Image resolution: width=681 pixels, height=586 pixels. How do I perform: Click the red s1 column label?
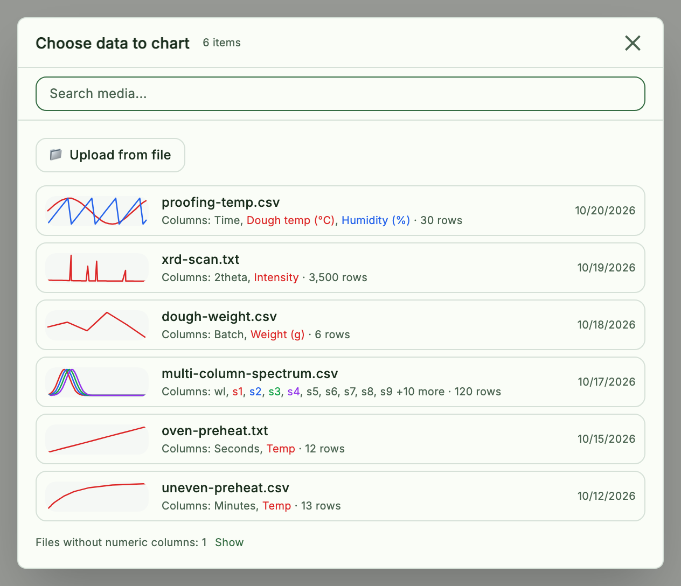[x=238, y=392]
